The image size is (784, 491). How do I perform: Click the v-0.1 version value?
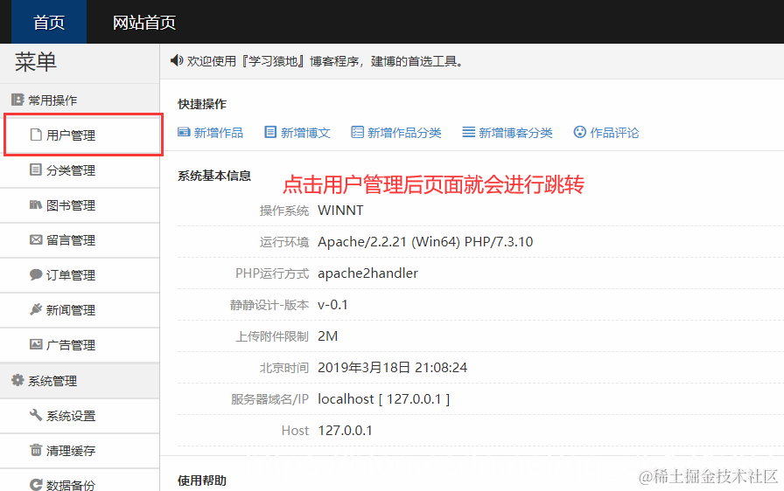333,305
